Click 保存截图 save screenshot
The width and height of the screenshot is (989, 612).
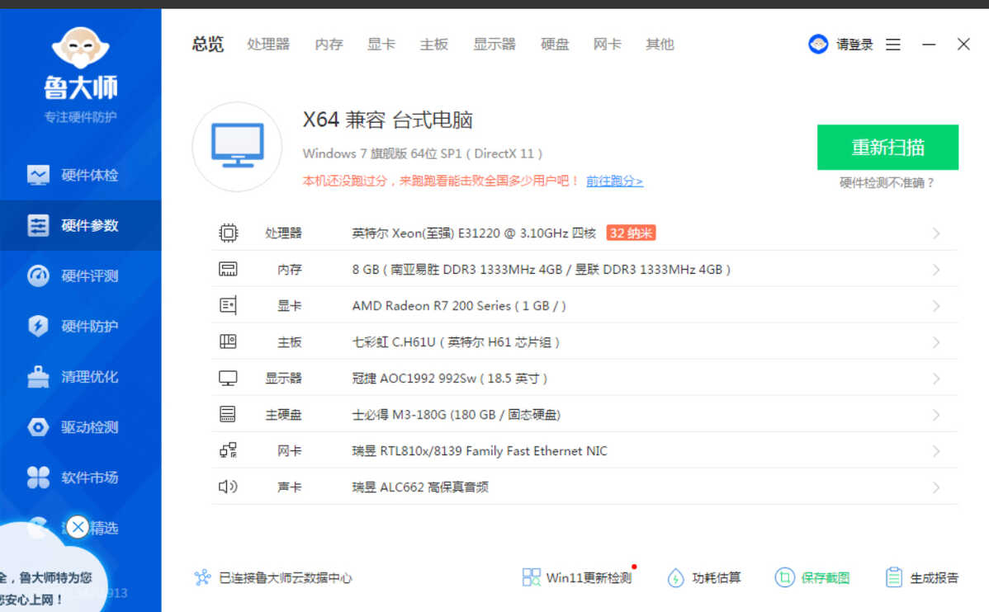point(812,577)
